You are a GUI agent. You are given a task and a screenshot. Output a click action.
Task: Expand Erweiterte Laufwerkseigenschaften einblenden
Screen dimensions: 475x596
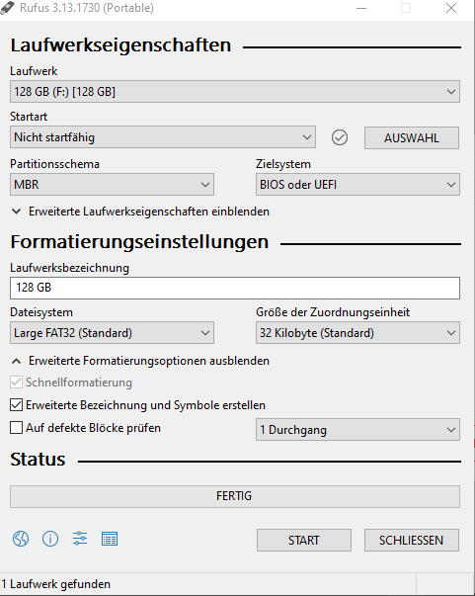140,212
